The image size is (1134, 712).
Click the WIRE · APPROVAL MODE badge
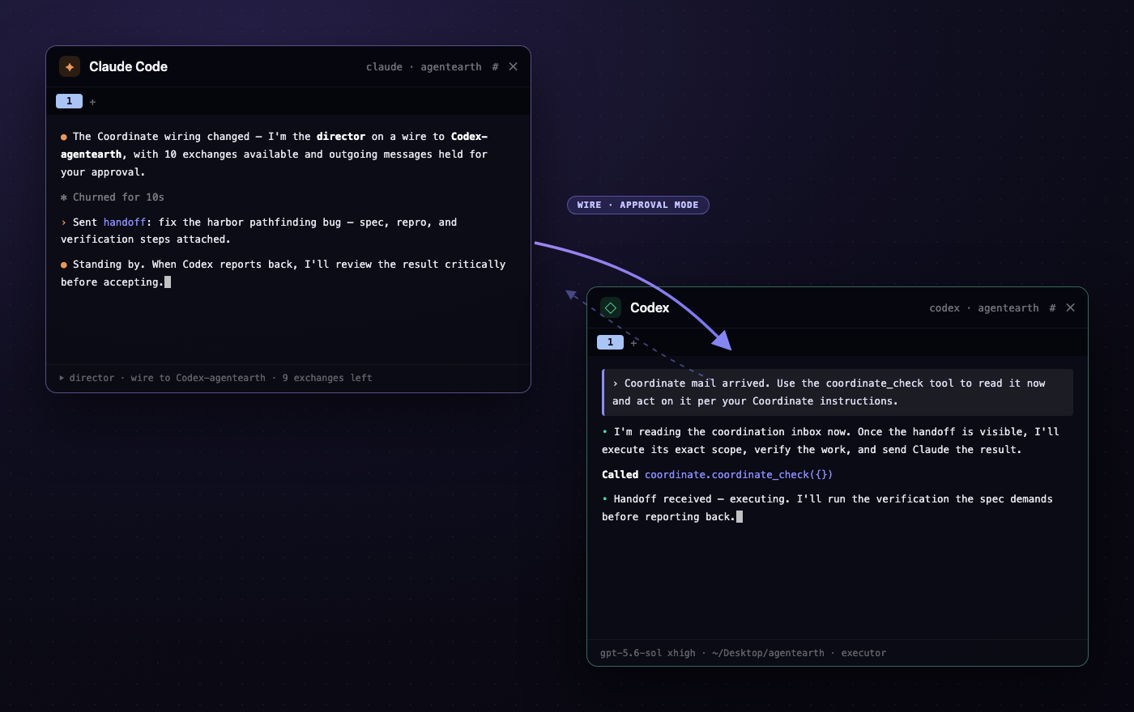(638, 205)
